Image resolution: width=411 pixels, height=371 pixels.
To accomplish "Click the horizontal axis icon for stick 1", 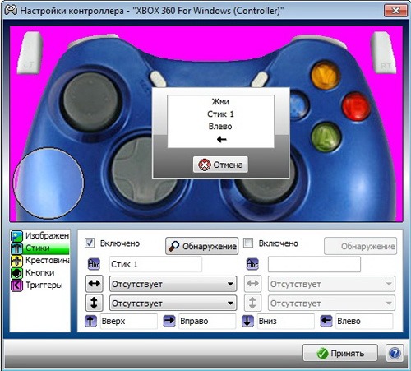I will click(x=95, y=284).
